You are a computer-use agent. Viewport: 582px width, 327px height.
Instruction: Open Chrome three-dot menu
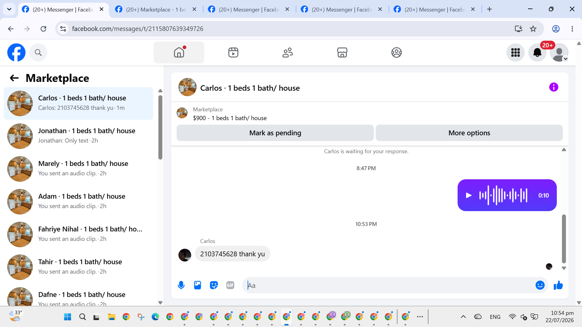[x=572, y=29]
